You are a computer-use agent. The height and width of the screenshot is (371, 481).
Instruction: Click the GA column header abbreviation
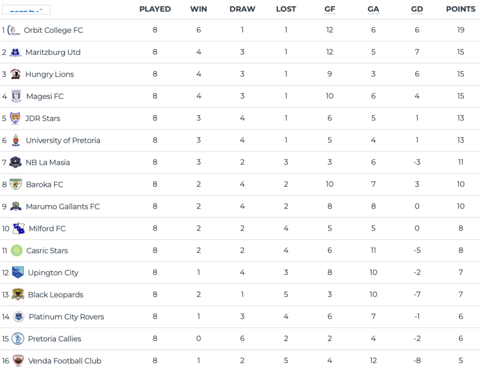coord(373,9)
